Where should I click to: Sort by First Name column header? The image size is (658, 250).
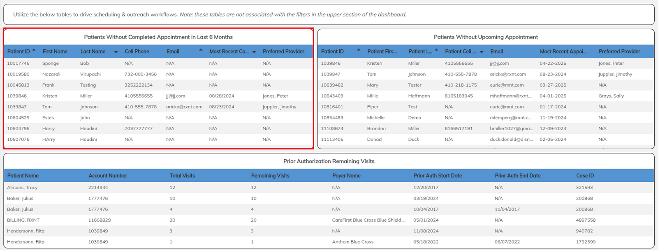point(55,51)
